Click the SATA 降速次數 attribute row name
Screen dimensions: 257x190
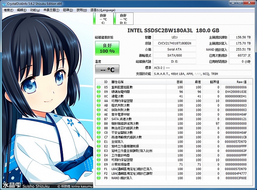click(121, 119)
